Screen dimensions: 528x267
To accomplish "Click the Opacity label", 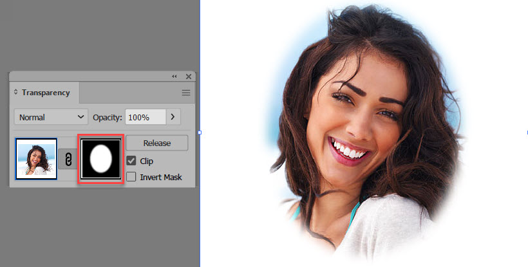I will click(107, 117).
